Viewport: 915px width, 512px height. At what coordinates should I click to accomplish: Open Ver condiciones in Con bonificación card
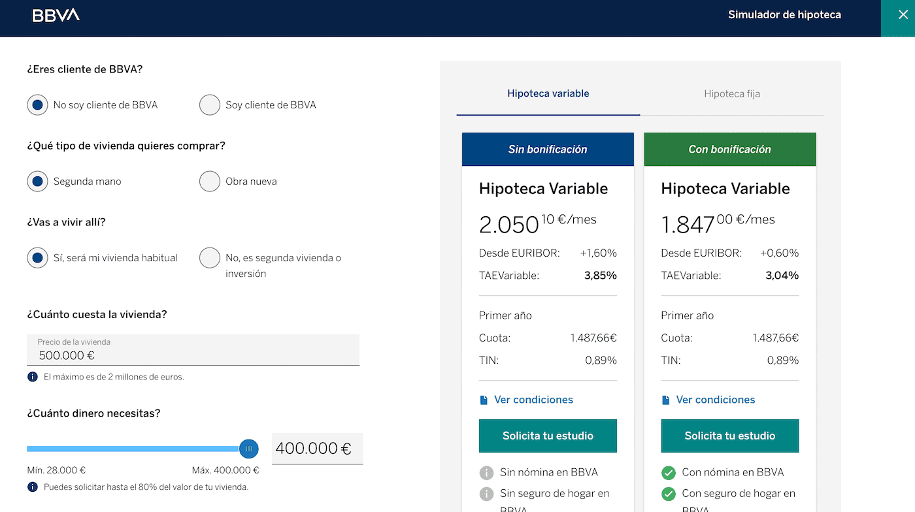[x=715, y=400]
